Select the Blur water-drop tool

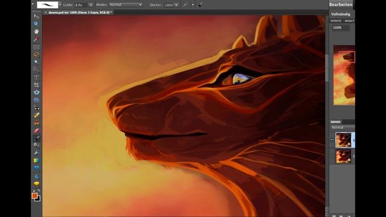36,176
